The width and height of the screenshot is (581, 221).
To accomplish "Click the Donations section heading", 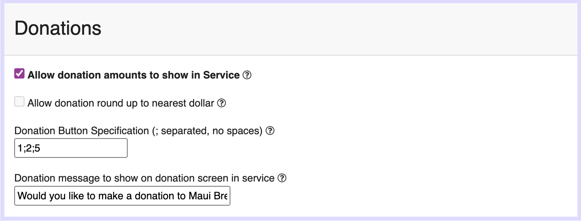I will pyautogui.click(x=58, y=29).
